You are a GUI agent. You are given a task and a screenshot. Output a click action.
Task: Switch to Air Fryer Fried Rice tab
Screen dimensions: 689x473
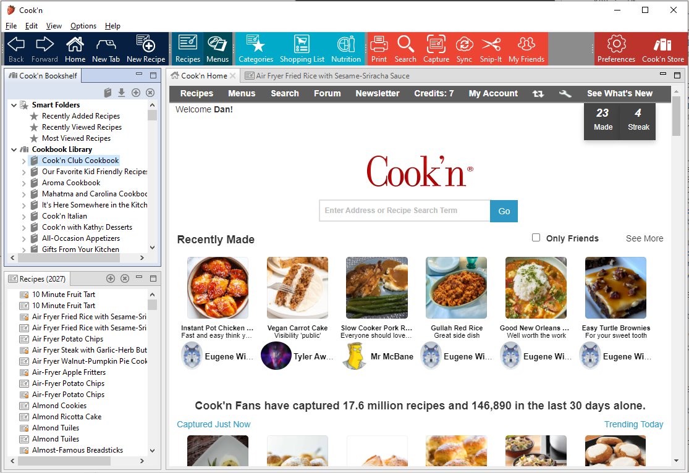328,75
